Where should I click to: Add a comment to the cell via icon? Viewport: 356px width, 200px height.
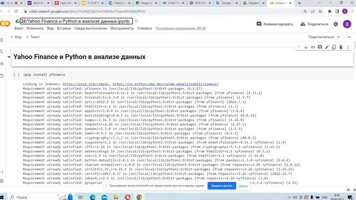pos(320,47)
